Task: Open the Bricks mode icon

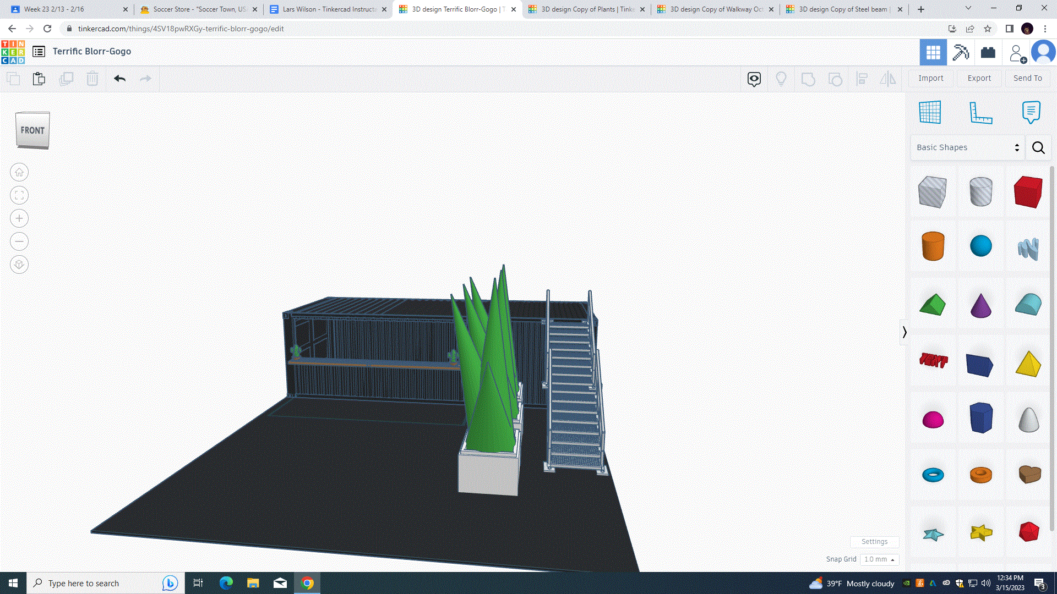Action: [988, 52]
